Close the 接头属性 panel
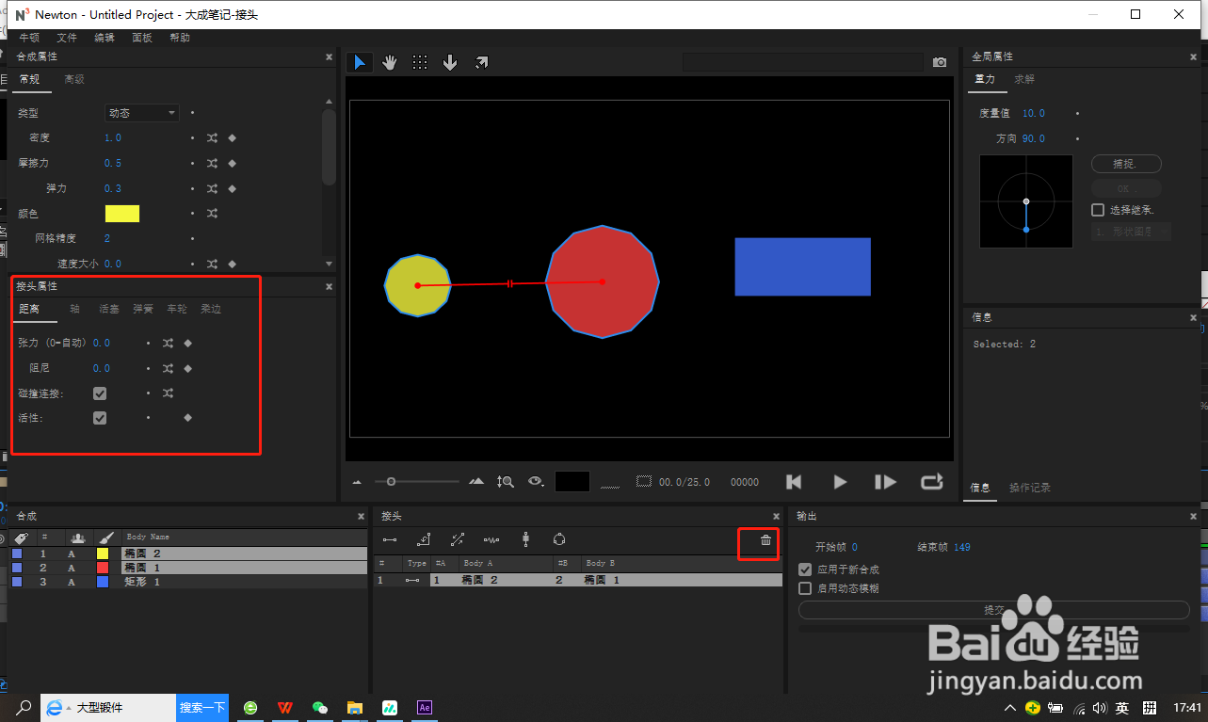 click(x=329, y=286)
